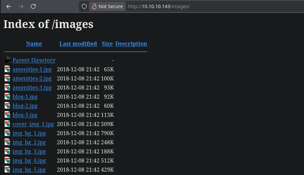Viewport: 304px width, 175px height.
Task: Sort by the Description column header
Action: [x=131, y=44]
